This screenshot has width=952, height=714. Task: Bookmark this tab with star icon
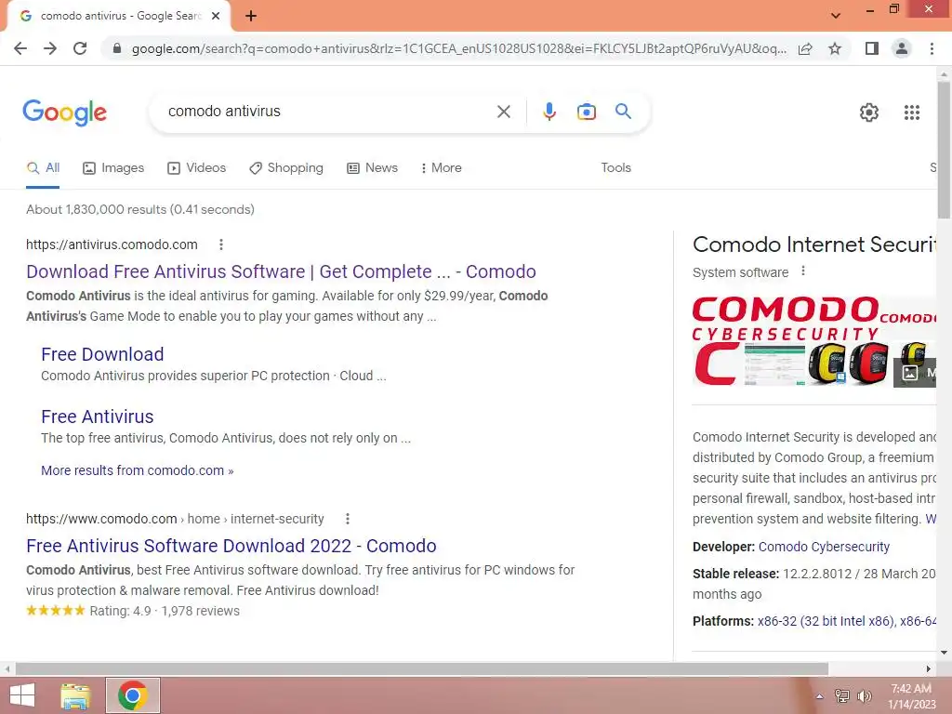click(x=835, y=48)
